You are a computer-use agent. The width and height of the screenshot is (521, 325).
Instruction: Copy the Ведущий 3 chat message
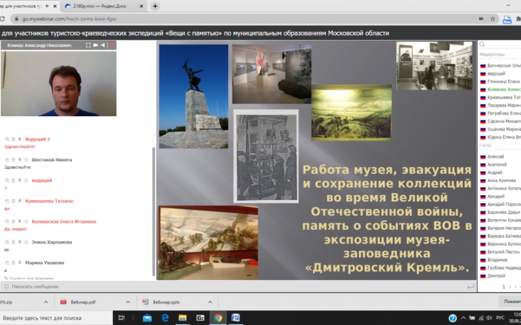point(7,139)
